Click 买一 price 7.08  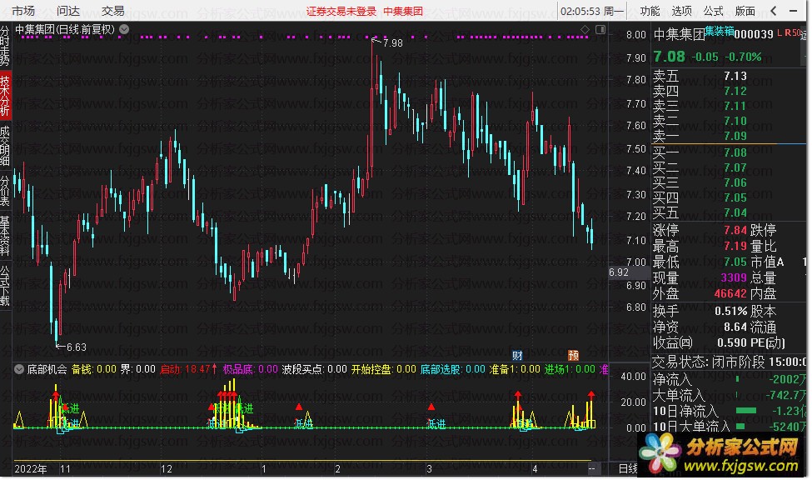click(x=735, y=152)
